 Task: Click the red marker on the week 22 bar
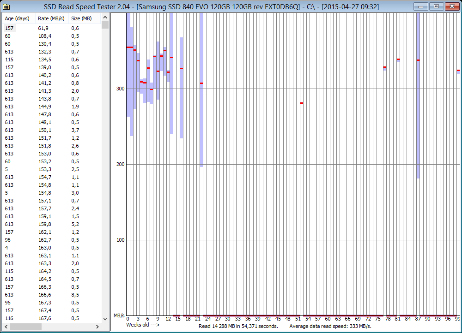[x=201, y=83]
